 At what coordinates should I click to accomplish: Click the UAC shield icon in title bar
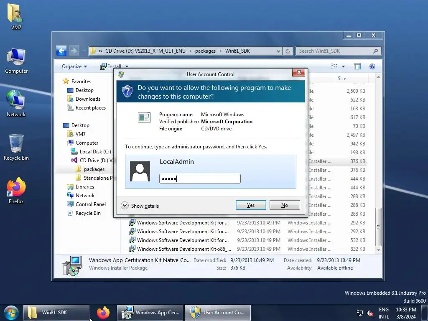click(121, 74)
